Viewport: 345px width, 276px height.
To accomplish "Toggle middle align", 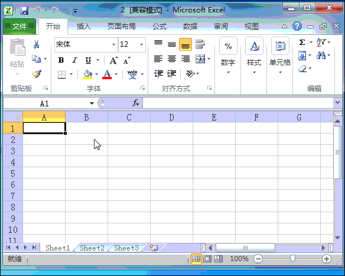I will pyautogui.click(x=172, y=44).
